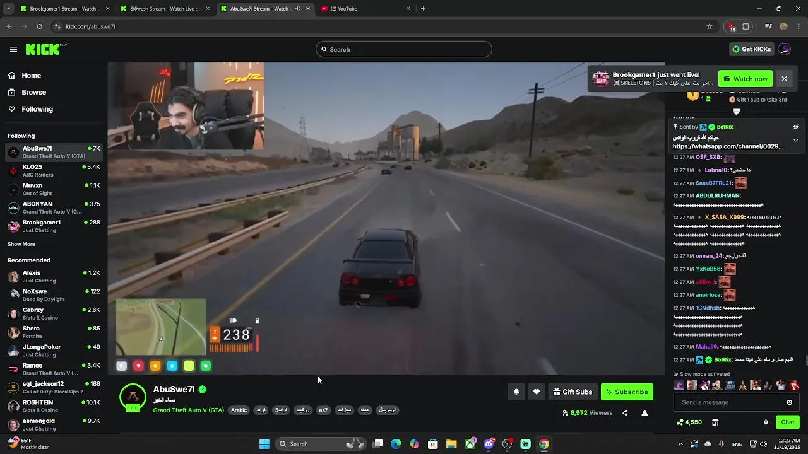This screenshot has height=454, width=808.
Task: Bookmark this page with star icon
Action: pyautogui.click(x=710, y=26)
